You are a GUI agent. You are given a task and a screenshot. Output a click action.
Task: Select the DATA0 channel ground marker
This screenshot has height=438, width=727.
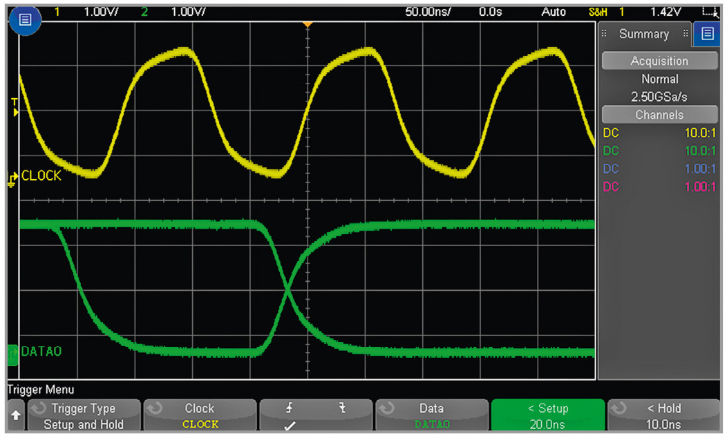tap(13, 354)
